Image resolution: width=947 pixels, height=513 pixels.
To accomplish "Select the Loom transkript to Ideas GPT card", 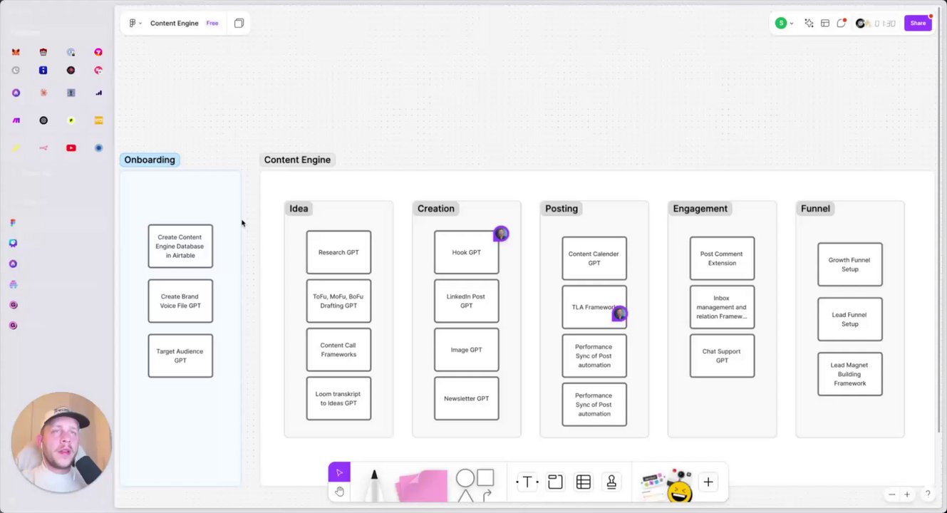I will (338, 398).
